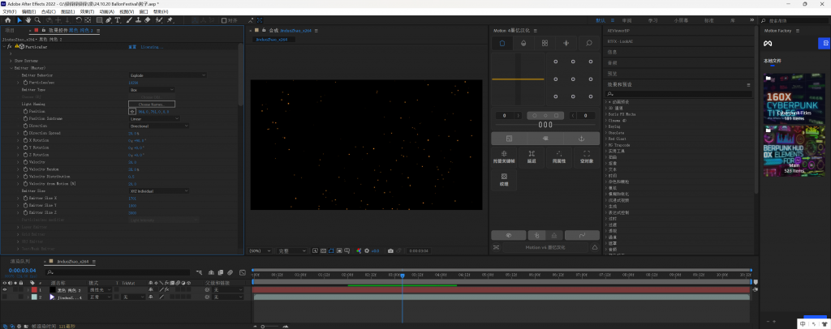Click the Choose Names... button

coord(151,105)
